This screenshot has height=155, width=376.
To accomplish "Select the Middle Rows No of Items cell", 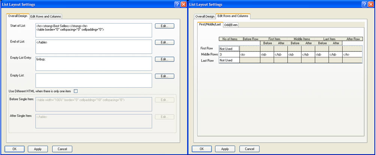I will point(229,54).
